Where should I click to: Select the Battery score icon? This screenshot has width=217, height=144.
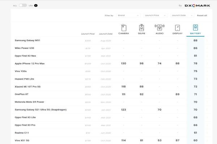pos(195,28)
